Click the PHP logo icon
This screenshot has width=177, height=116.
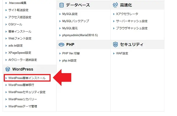61,45
